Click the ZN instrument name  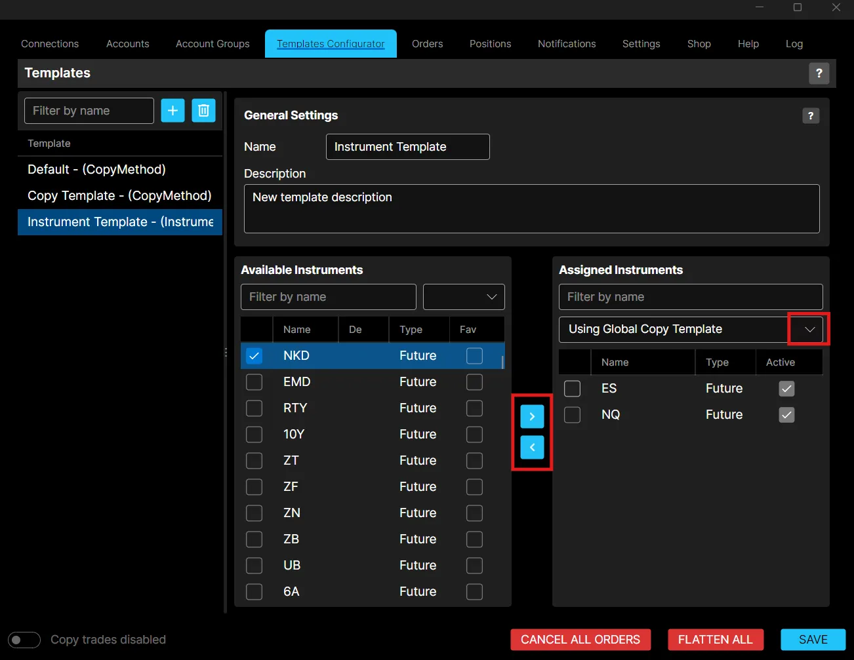pos(292,513)
